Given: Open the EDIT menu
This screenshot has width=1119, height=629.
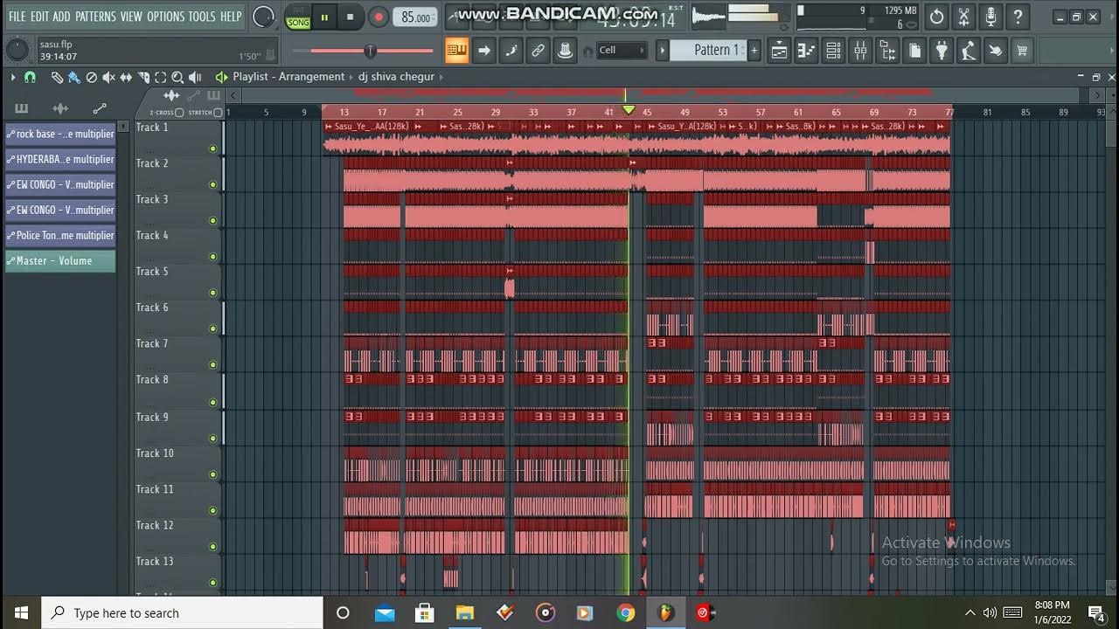Looking at the screenshot, I should 39,17.
